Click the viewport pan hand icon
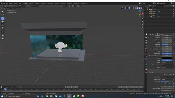Screen dimensions: 175x98 (142, 22)
